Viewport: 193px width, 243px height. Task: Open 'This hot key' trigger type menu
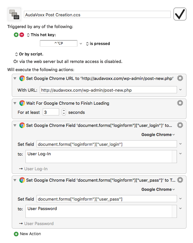pos(41,35)
